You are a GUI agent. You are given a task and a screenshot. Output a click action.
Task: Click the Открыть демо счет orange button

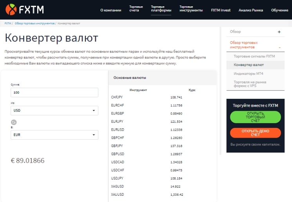(x=255, y=133)
